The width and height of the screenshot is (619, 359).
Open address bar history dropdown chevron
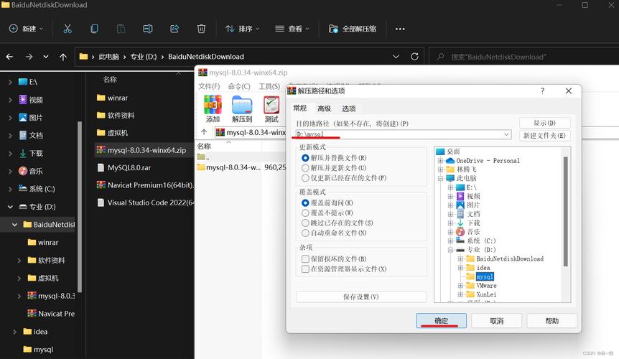point(396,57)
